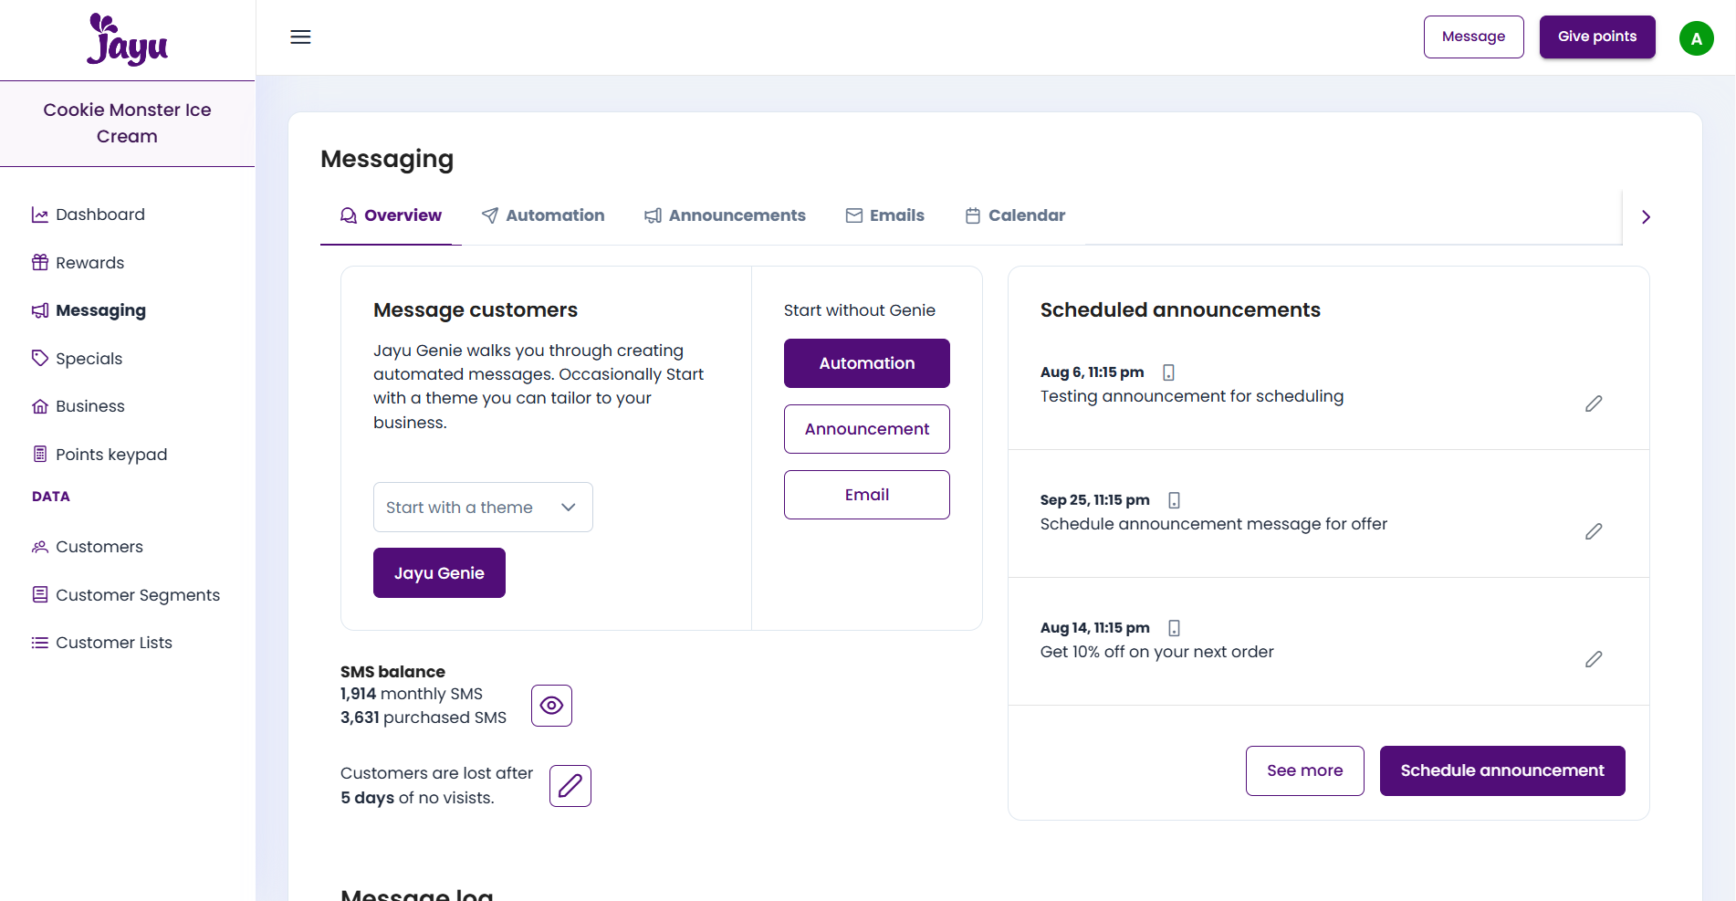The image size is (1736, 901).
Task: Open Rewards from the sidebar
Action: click(89, 263)
